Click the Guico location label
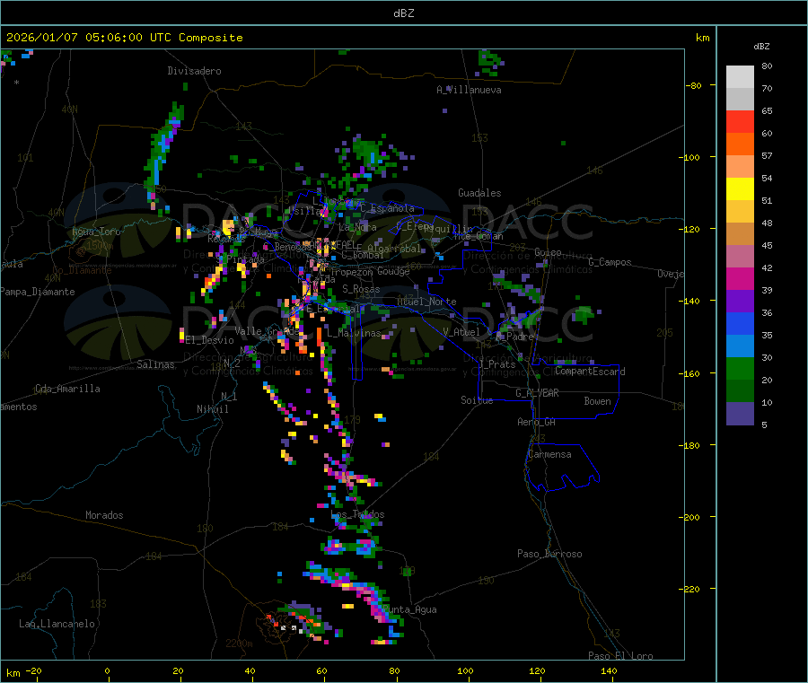The image size is (808, 683). 548,252
